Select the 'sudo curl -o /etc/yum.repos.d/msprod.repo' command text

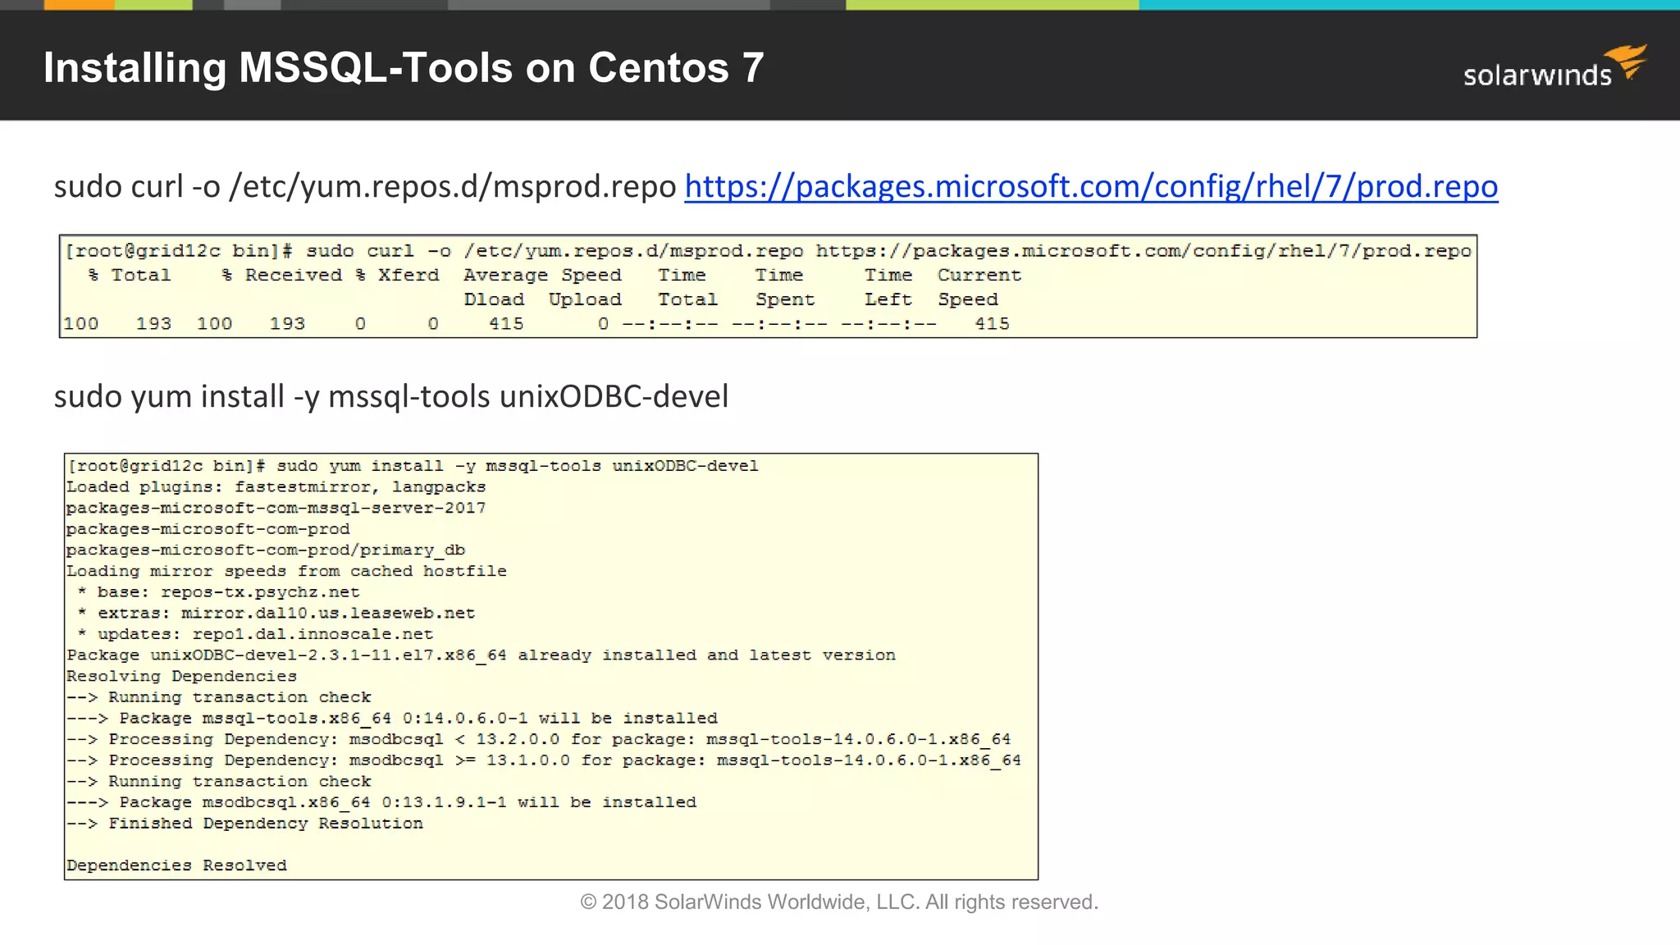coord(365,187)
